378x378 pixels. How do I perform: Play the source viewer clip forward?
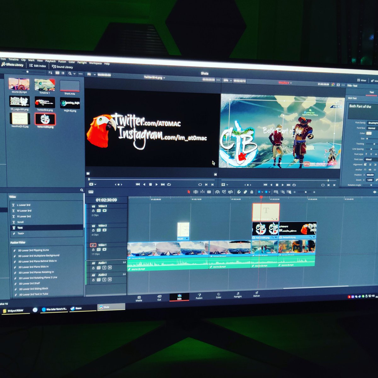(157, 184)
